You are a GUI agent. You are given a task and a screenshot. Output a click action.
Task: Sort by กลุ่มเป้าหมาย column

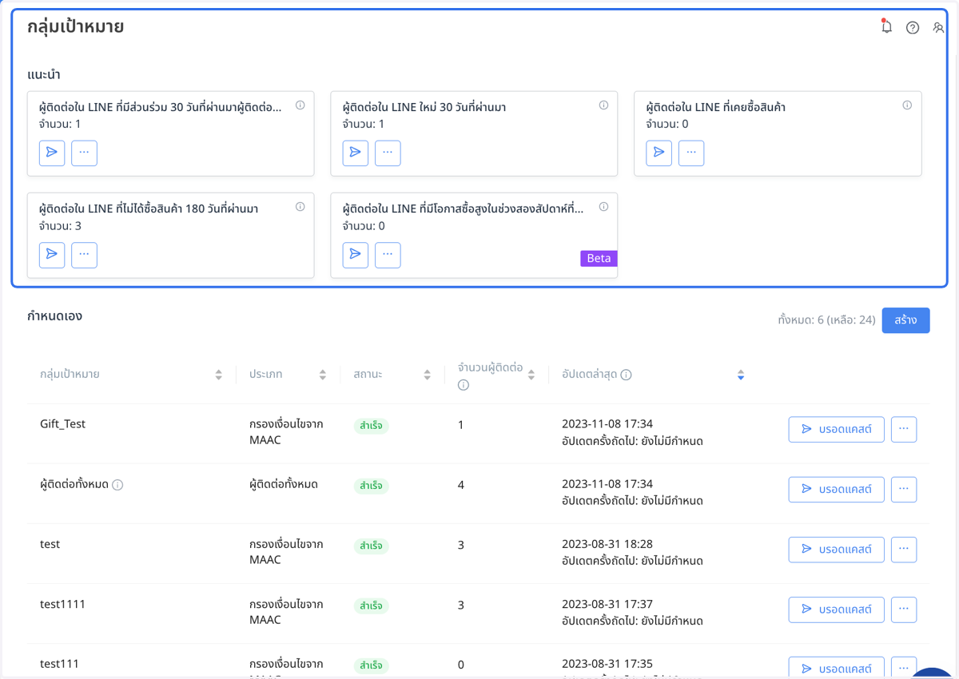coord(219,375)
